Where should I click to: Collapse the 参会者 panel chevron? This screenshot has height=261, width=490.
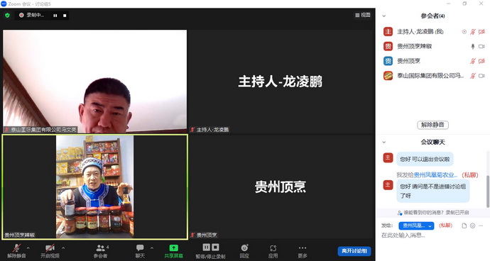click(x=384, y=16)
